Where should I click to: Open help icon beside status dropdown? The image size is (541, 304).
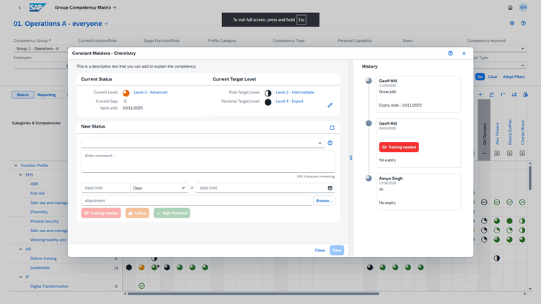coord(330,143)
